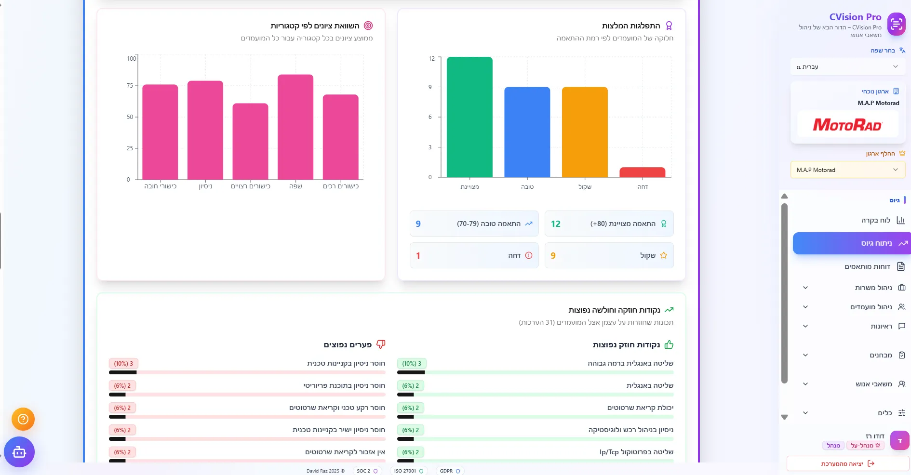Image resolution: width=911 pixels, height=475 pixels.
Task: Click the people icon beside ניהול מועמדים
Action: (902, 307)
